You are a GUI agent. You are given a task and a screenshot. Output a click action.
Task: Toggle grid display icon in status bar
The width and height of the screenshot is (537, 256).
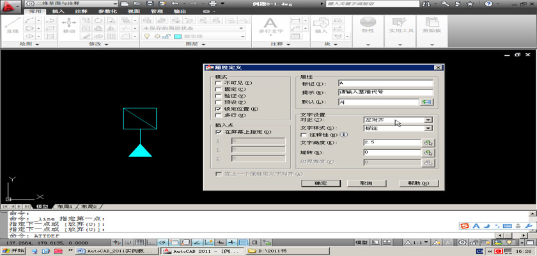[140, 243]
